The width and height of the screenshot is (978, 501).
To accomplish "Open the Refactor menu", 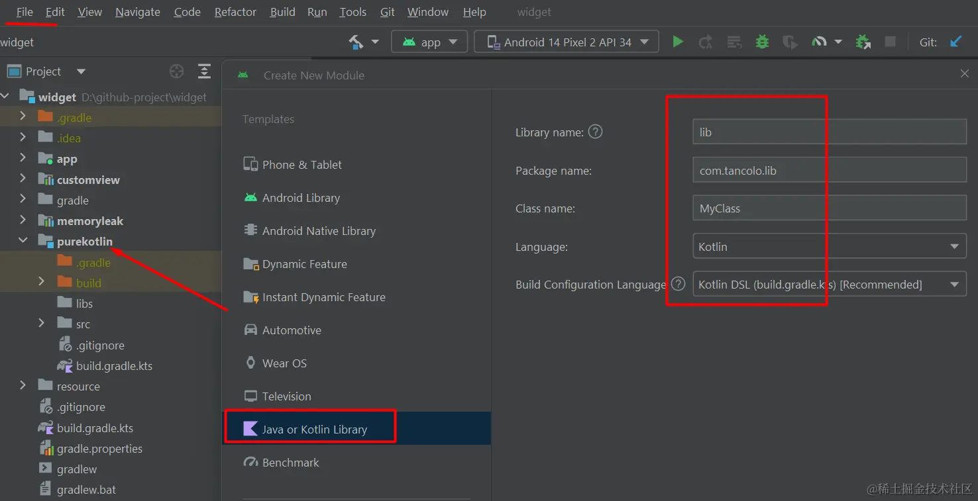I will [235, 12].
